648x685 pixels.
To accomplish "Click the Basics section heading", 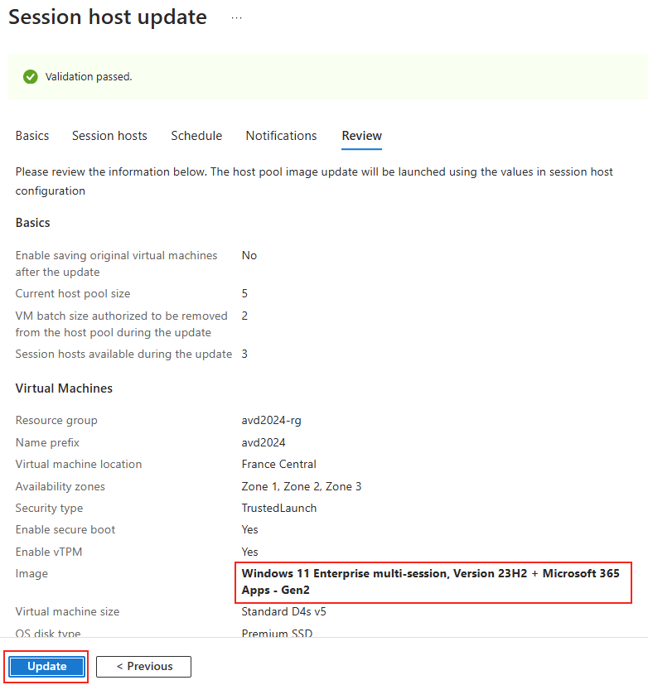I will click(x=33, y=222).
